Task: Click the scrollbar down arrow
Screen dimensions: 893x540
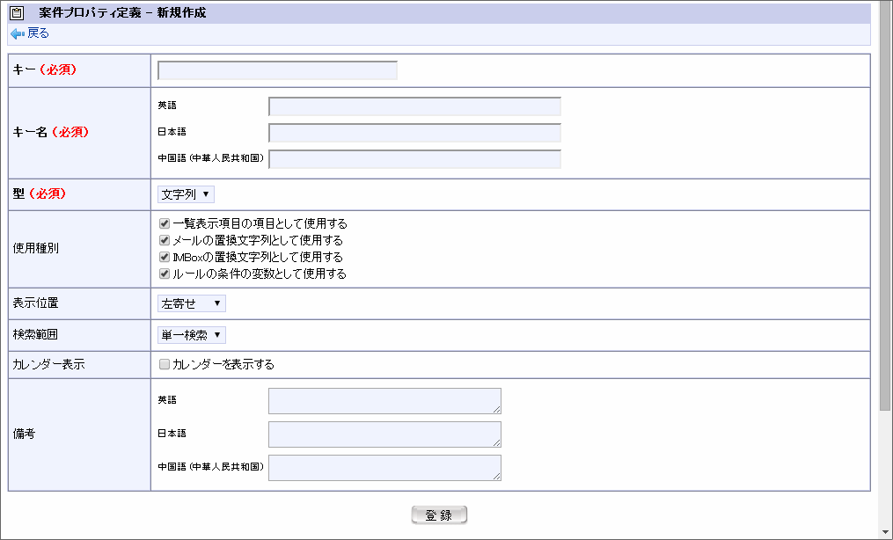Action: tap(884, 533)
